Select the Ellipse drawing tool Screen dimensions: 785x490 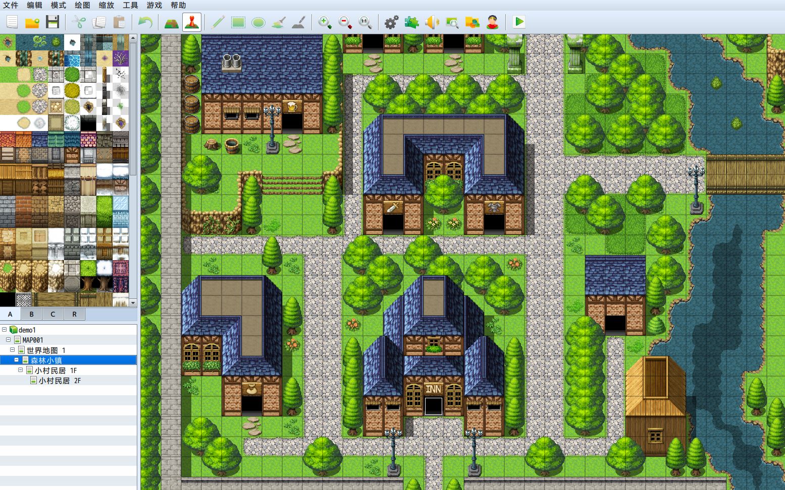coord(258,22)
